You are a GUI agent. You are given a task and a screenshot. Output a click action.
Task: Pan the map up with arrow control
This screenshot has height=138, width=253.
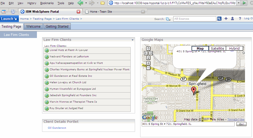(148, 49)
